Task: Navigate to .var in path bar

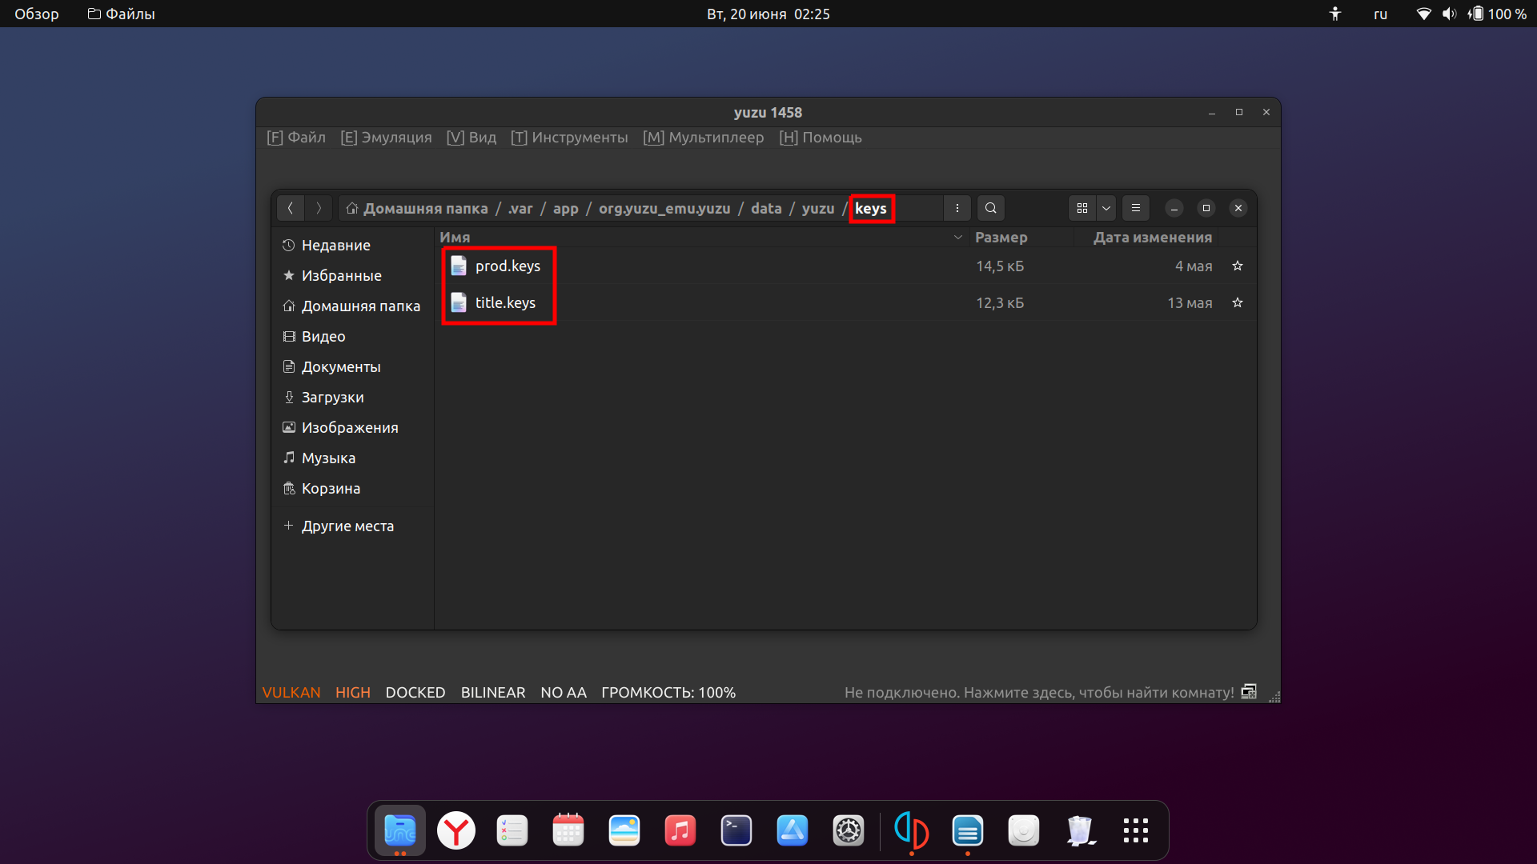Action: coord(520,208)
